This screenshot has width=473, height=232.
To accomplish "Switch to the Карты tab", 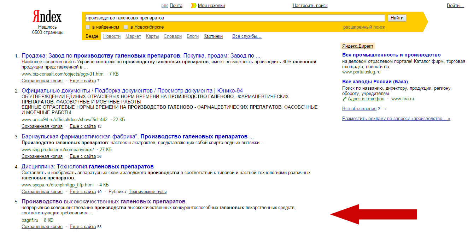I will [152, 36].
